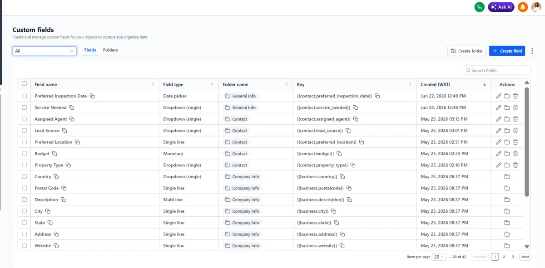Image resolution: width=545 pixels, height=268 pixels.
Task: Check the Budget row checkbox
Action: [x=25, y=154]
